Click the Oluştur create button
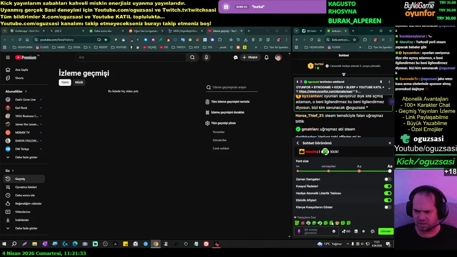 click(x=250, y=57)
